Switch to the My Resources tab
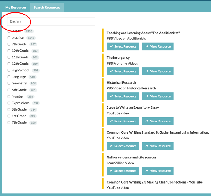212x196 pixels. 16,7
